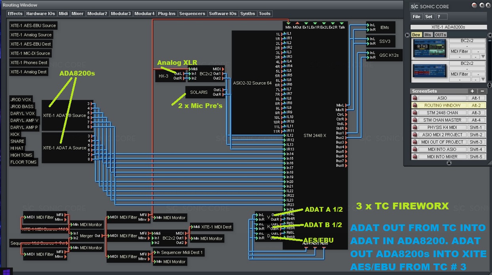Switch to the OUTs tab
The width and height of the screenshot is (492, 275).
tap(441, 35)
